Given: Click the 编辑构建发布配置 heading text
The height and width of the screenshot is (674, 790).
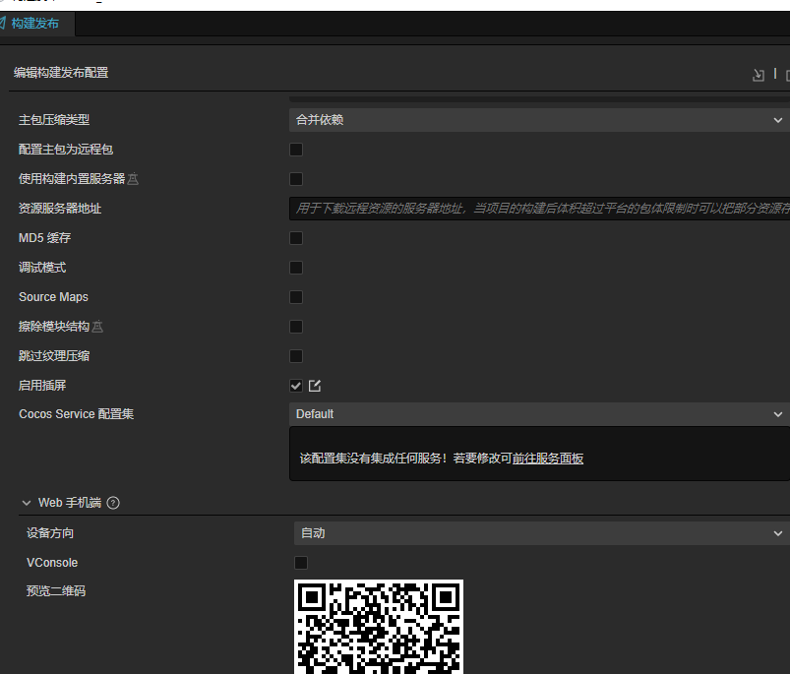Looking at the screenshot, I should [61, 73].
